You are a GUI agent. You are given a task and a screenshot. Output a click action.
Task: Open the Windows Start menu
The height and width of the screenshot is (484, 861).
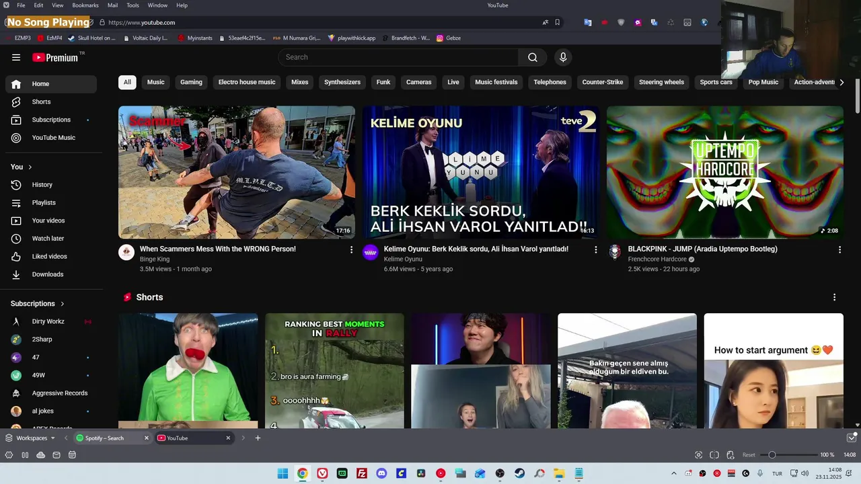(283, 473)
